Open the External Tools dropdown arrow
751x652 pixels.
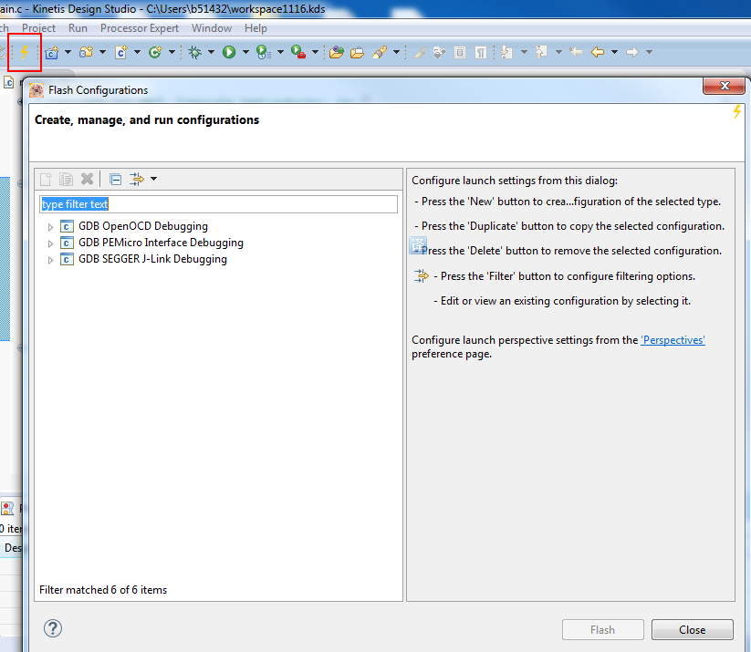coord(315,52)
